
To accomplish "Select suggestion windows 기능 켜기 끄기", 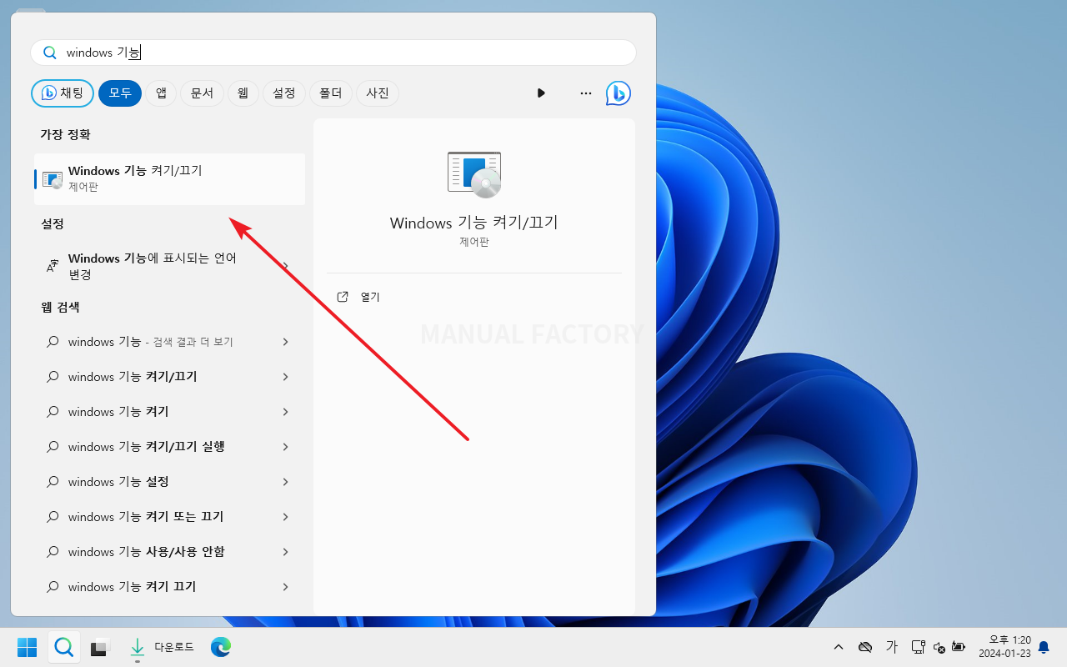I will tap(169, 587).
